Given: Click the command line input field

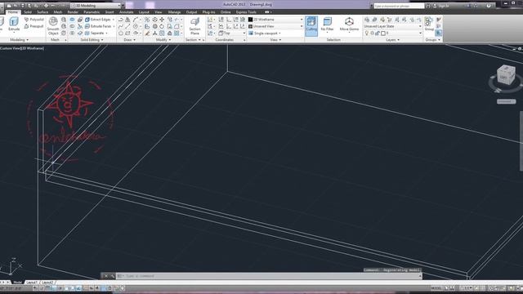Looking at the screenshot, I should click(269, 276).
